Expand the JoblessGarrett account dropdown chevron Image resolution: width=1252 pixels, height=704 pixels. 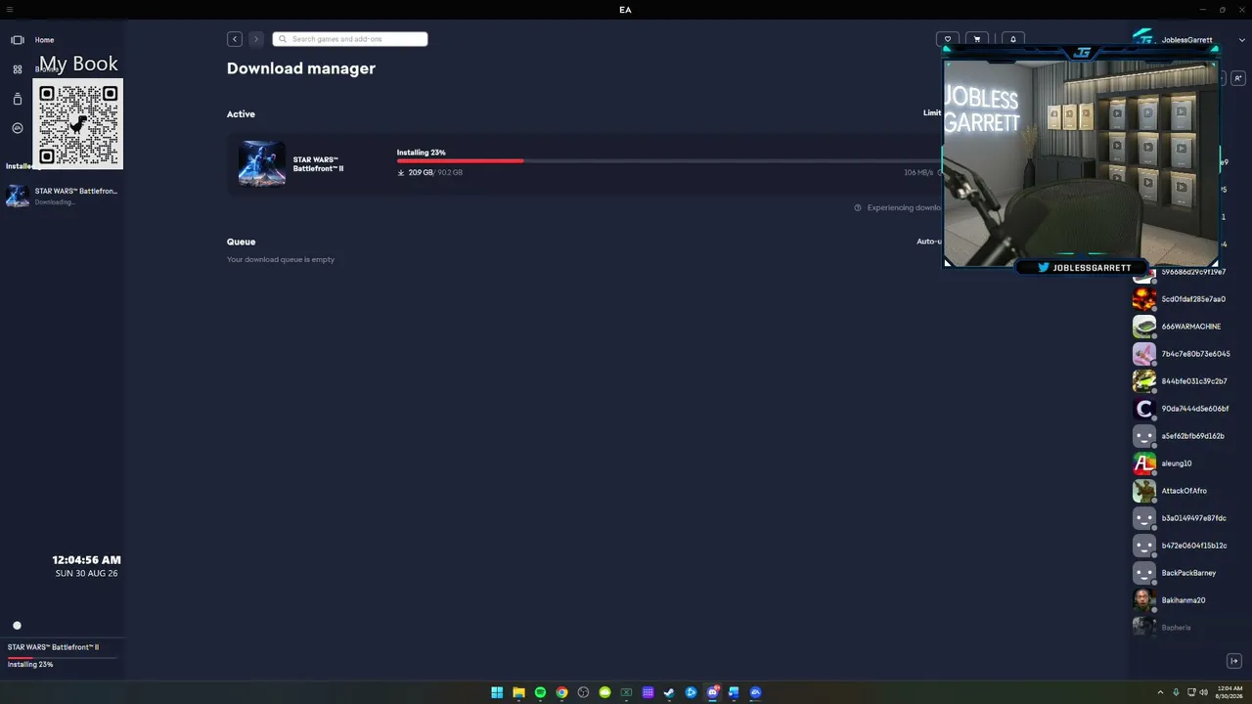1242,40
